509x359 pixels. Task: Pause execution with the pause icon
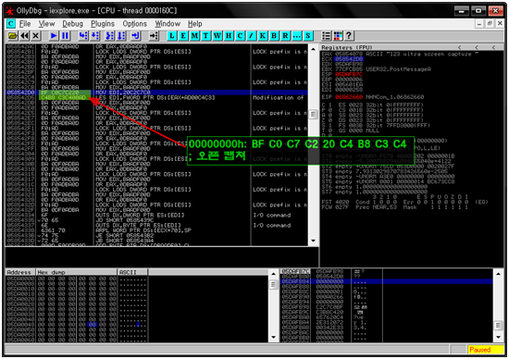tap(66, 36)
